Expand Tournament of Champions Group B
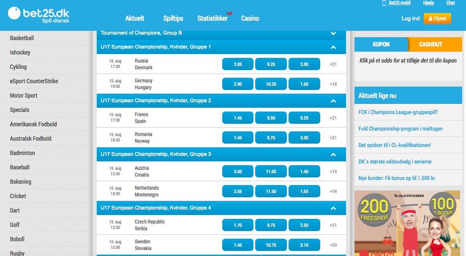This screenshot has width=466, height=256. (x=333, y=33)
